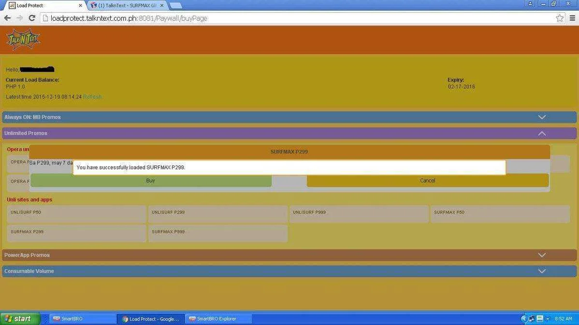Switch to SmartBRO Explorer taskbar window
The image size is (579, 325).
(218, 319)
